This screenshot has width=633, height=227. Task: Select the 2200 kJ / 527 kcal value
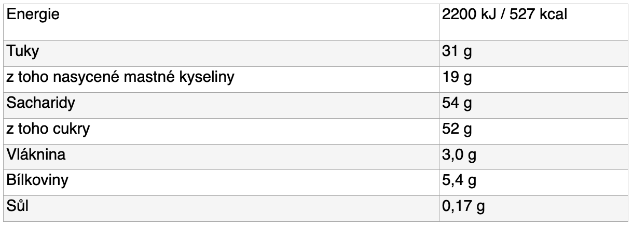[503, 15]
